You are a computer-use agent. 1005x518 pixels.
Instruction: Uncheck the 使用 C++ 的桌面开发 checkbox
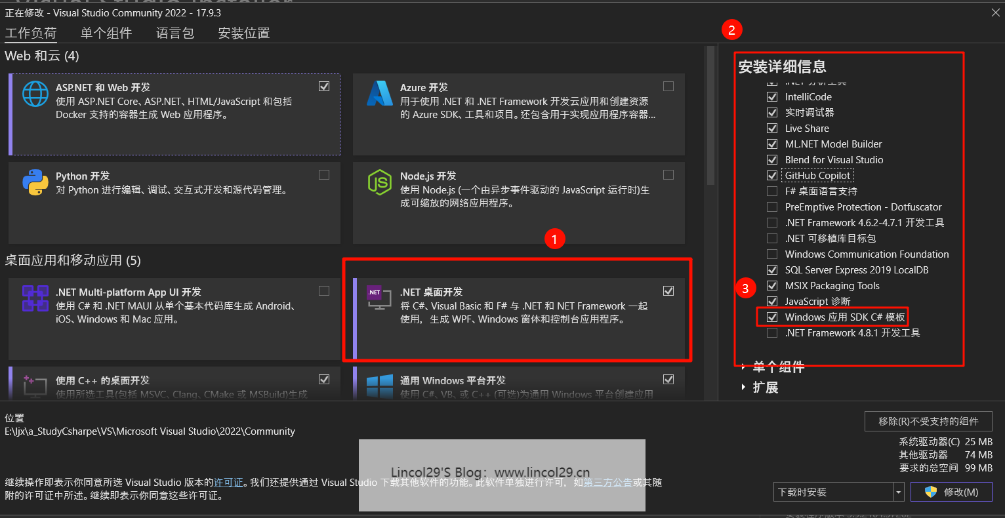324,379
